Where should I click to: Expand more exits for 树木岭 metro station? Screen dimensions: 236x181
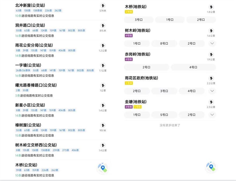tap(212, 43)
